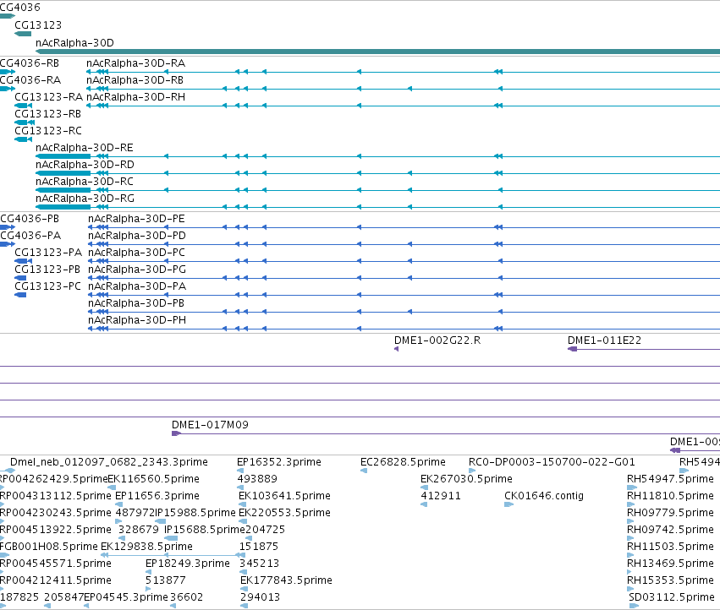Select EST RP004513922.5prime
Screen dimensions: 720x610
(x=56, y=530)
